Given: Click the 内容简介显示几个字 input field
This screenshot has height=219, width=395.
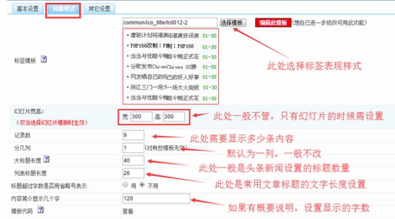Looking at the screenshot, I should [156, 199].
